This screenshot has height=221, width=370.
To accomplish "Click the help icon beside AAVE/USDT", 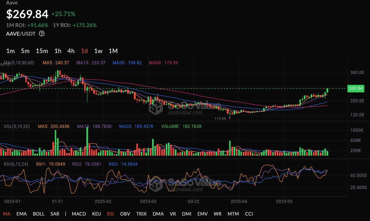I will click(x=41, y=34).
